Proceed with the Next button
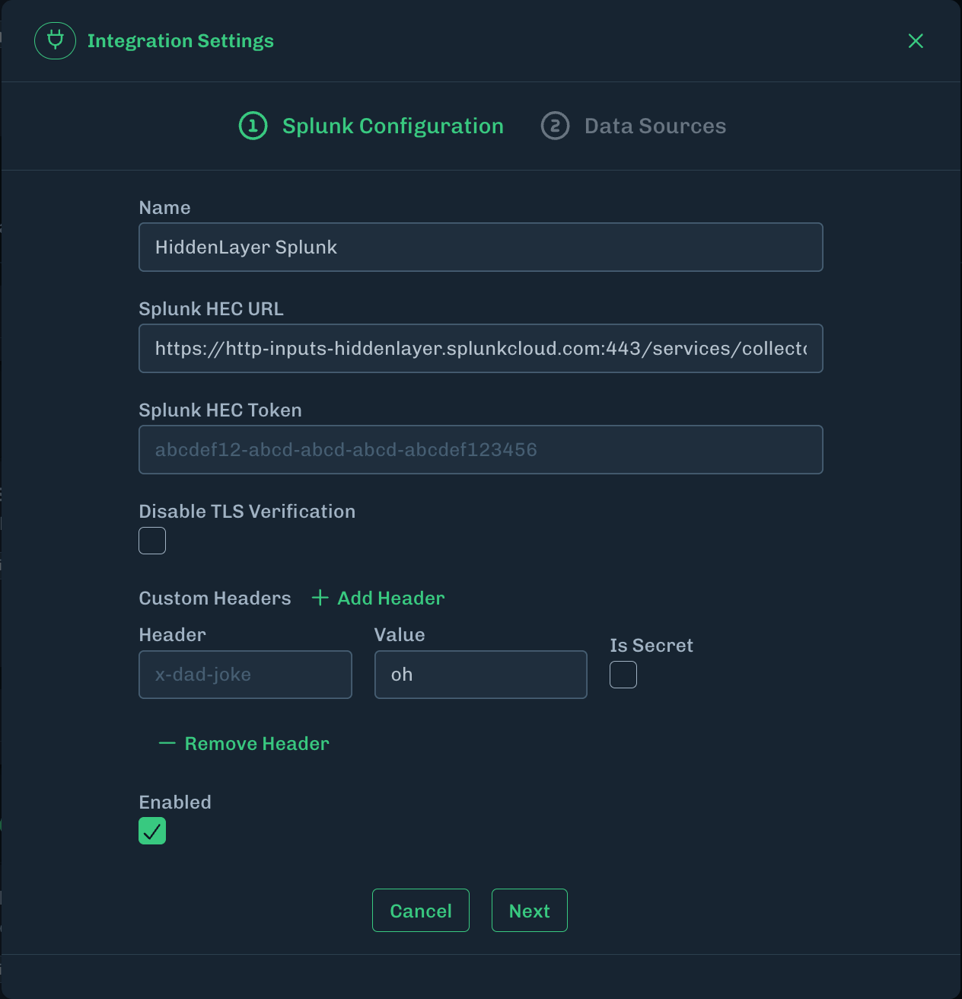 (x=530, y=911)
